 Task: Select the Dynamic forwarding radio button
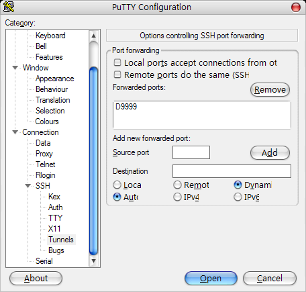click(x=238, y=185)
